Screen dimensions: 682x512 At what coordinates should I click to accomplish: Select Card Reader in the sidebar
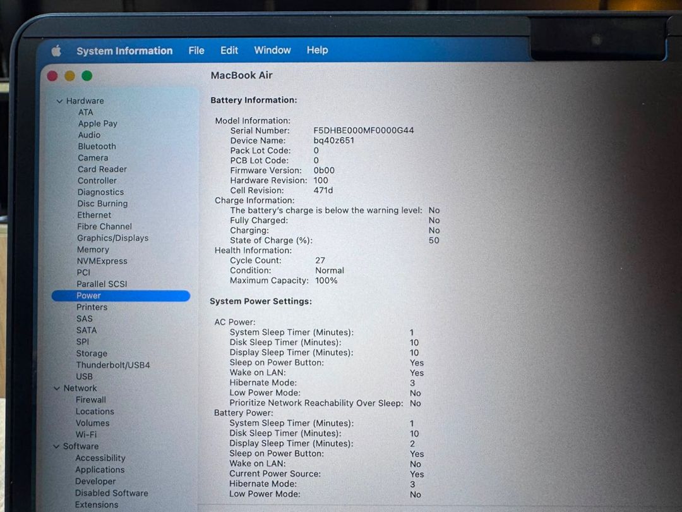point(102,169)
